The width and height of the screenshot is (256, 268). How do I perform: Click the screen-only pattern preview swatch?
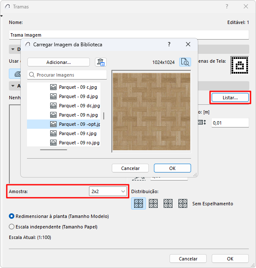tap(240, 65)
